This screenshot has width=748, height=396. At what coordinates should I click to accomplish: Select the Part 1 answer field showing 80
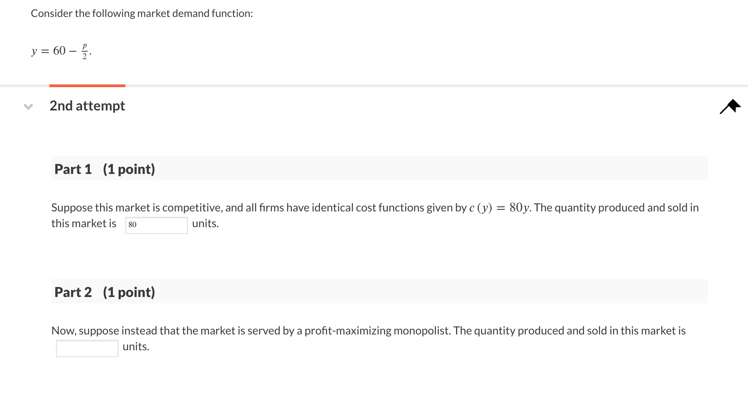pyautogui.click(x=156, y=225)
